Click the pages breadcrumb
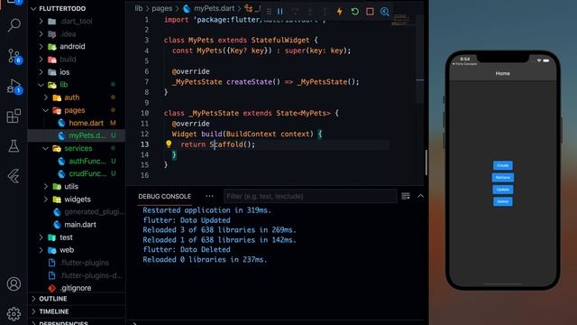The height and width of the screenshot is (325, 577). [162, 8]
